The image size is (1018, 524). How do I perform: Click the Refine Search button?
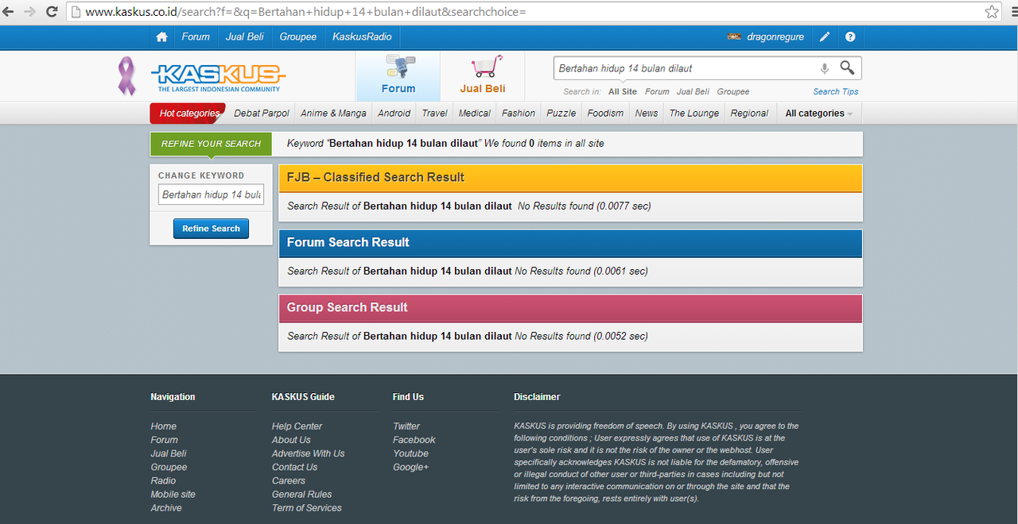(x=211, y=229)
